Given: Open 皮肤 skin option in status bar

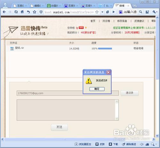Looking at the screenshot, I should (x=100, y=144).
